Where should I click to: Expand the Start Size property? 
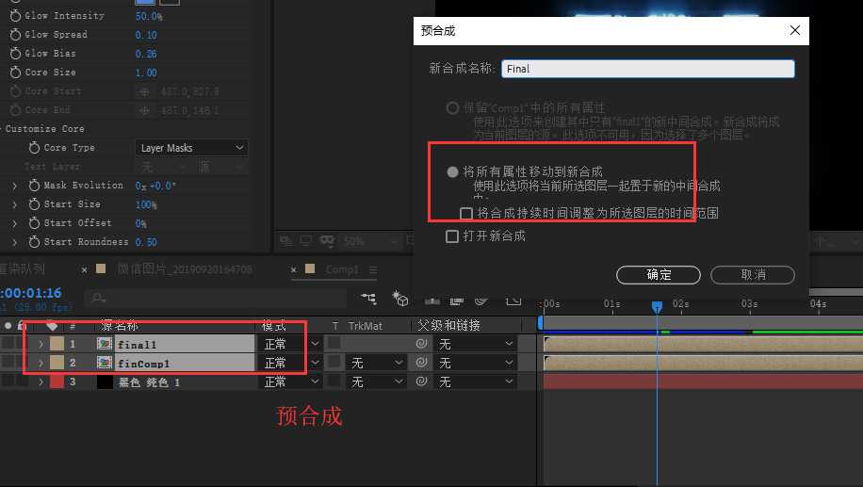pos(14,204)
